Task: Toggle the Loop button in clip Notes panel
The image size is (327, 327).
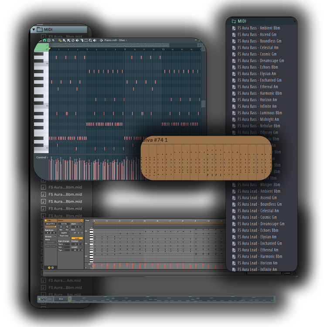Action: [77, 238]
